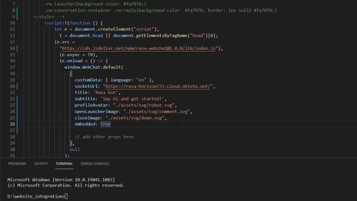Click the Microsoft Corporation rights reserved line
Image resolution: width=357 pixels, height=201 pixels.
(x=66, y=185)
